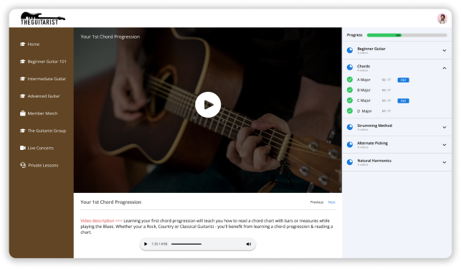Click the Home graduation cap icon
Viewport: 461px width, 269px height.
22,44
